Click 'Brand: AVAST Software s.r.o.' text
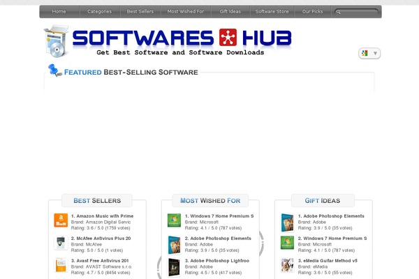419x279 pixels. pyautogui.click(x=101, y=266)
